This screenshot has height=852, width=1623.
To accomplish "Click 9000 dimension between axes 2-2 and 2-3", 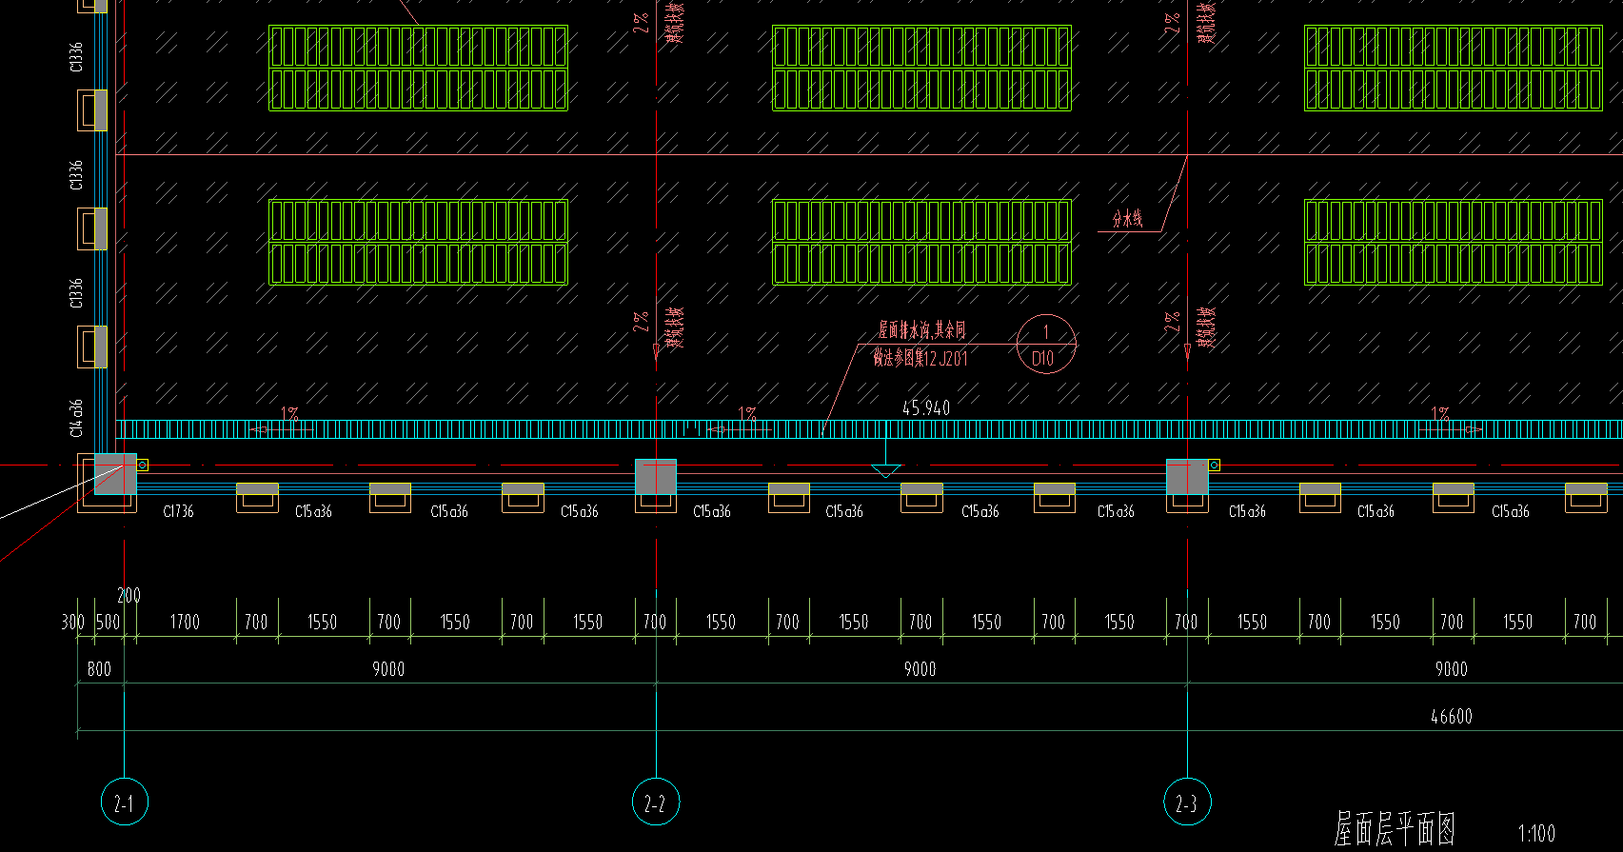I will [x=920, y=668].
